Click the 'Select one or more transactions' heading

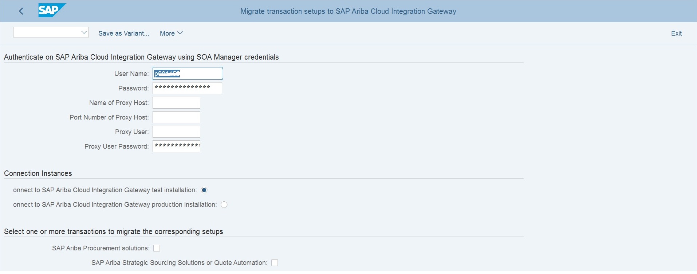pos(114,231)
